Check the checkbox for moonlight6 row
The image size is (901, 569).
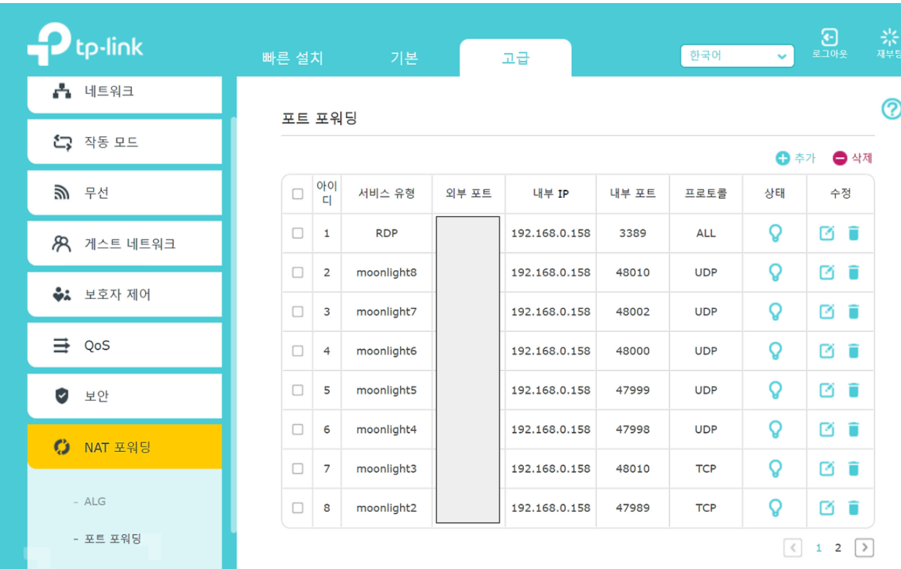tap(297, 351)
